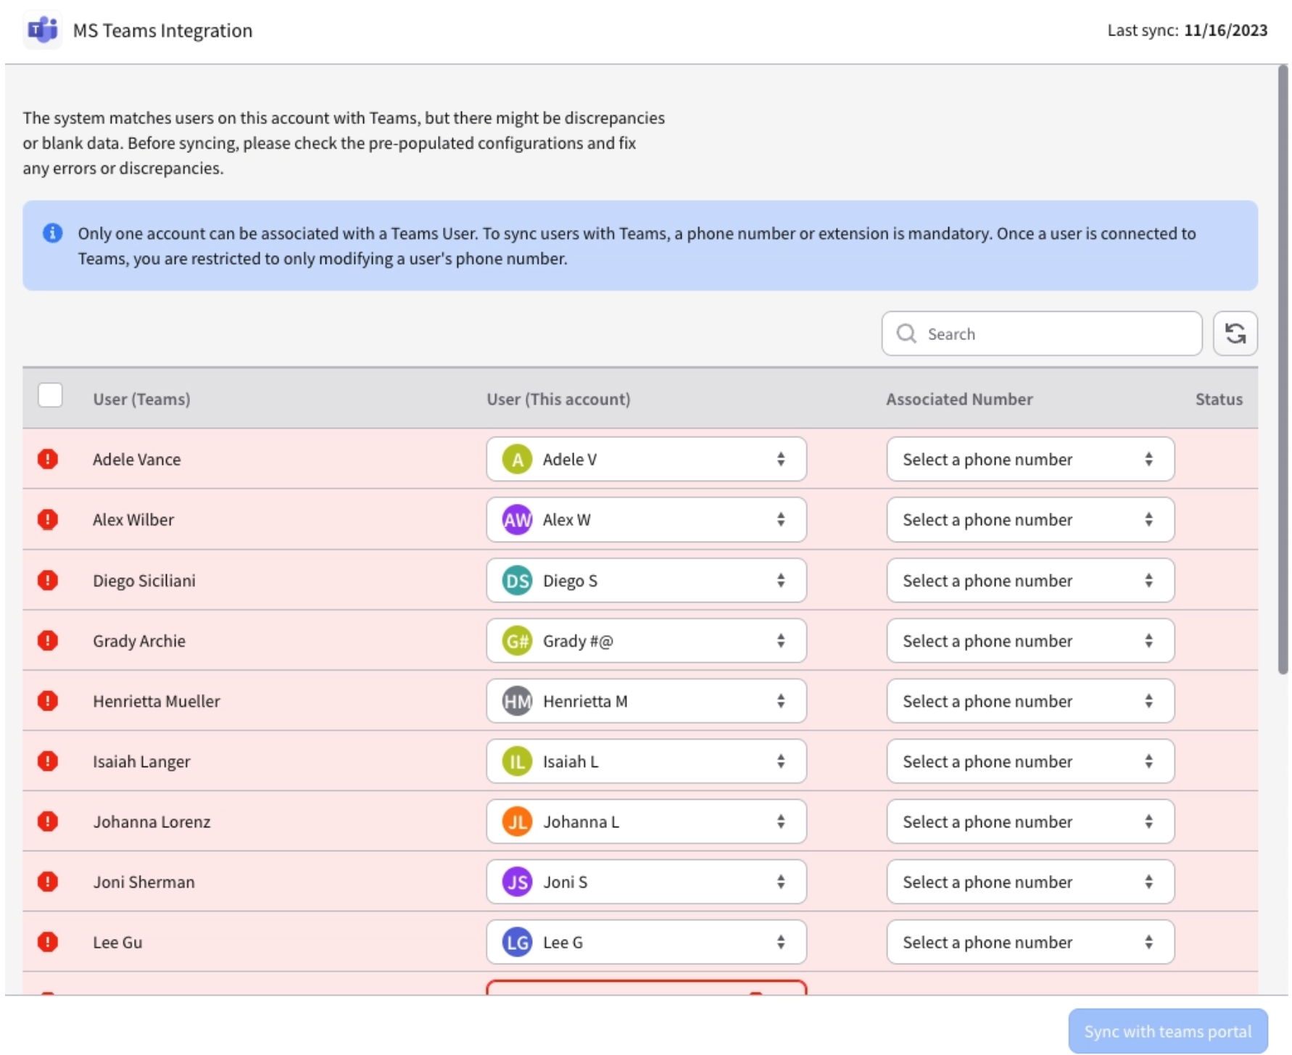This screenshot has height=1055, width=1292.
Task: Select a phone number for Diego Siciliani
Action: click(1030, 580)
